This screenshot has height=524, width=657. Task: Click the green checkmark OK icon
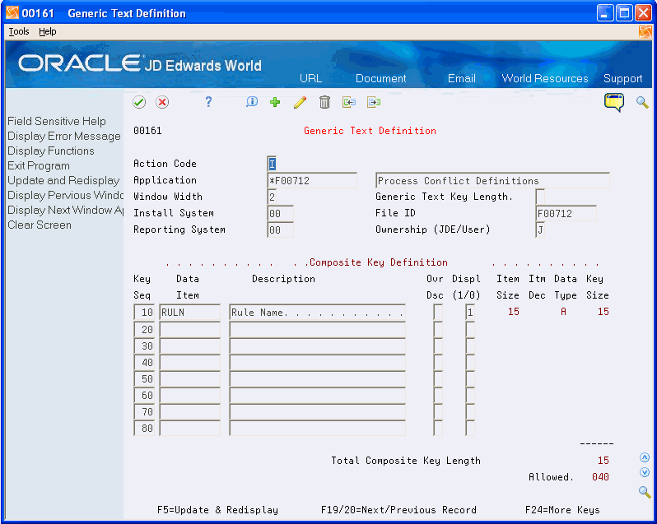click(139, 102)
